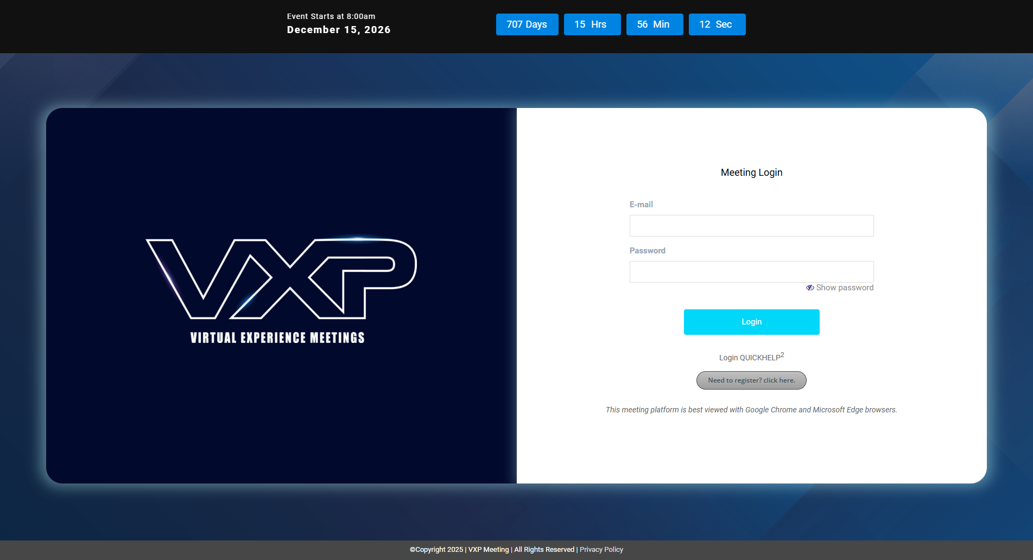
Task: Click the 'Password' field label
Action: (647, 251)
